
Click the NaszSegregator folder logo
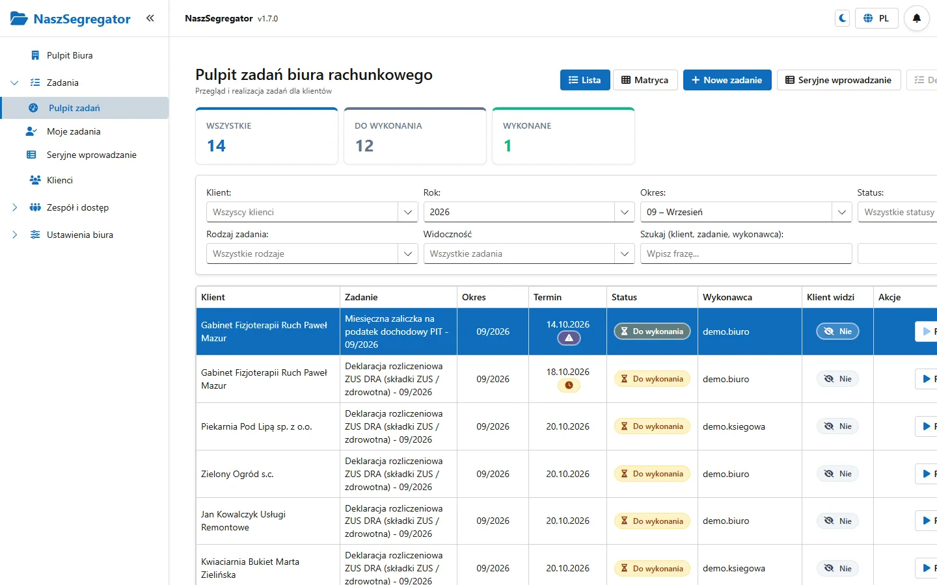(19, 18)
